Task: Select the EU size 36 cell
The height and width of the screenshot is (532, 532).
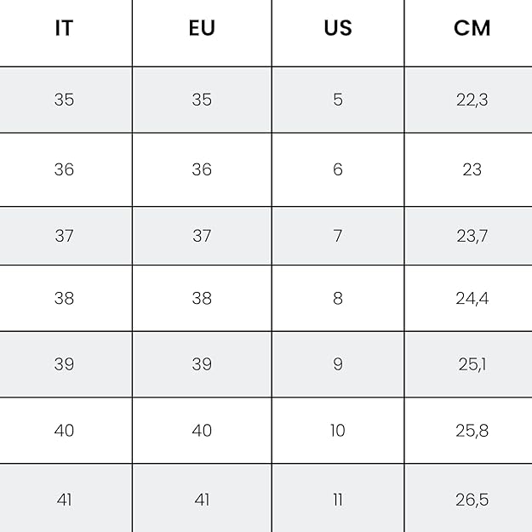Action: (x=202, y=169)
